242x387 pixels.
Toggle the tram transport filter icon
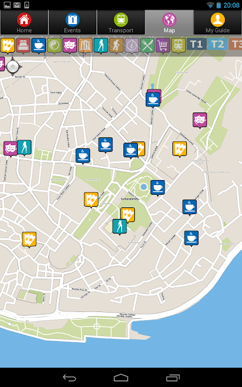tap(178, 46)
